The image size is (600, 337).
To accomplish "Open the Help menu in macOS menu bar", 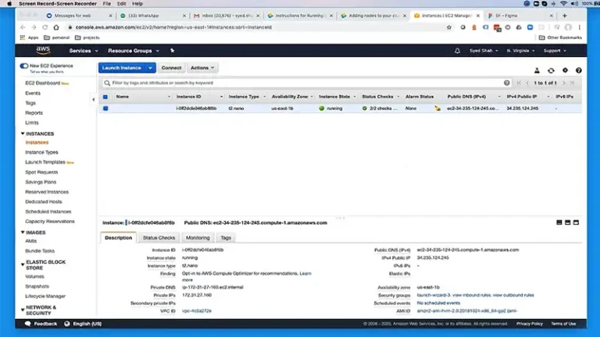I will coord(137,3).
